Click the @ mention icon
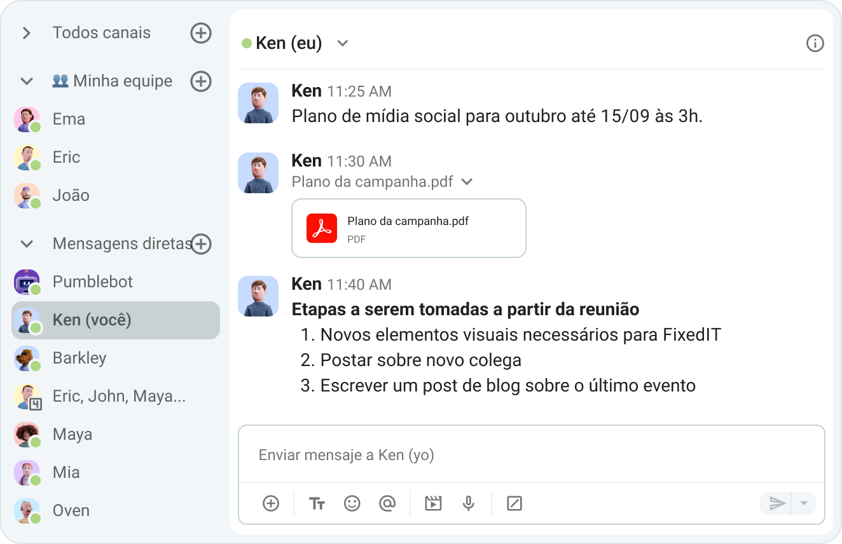 (388, 503)
